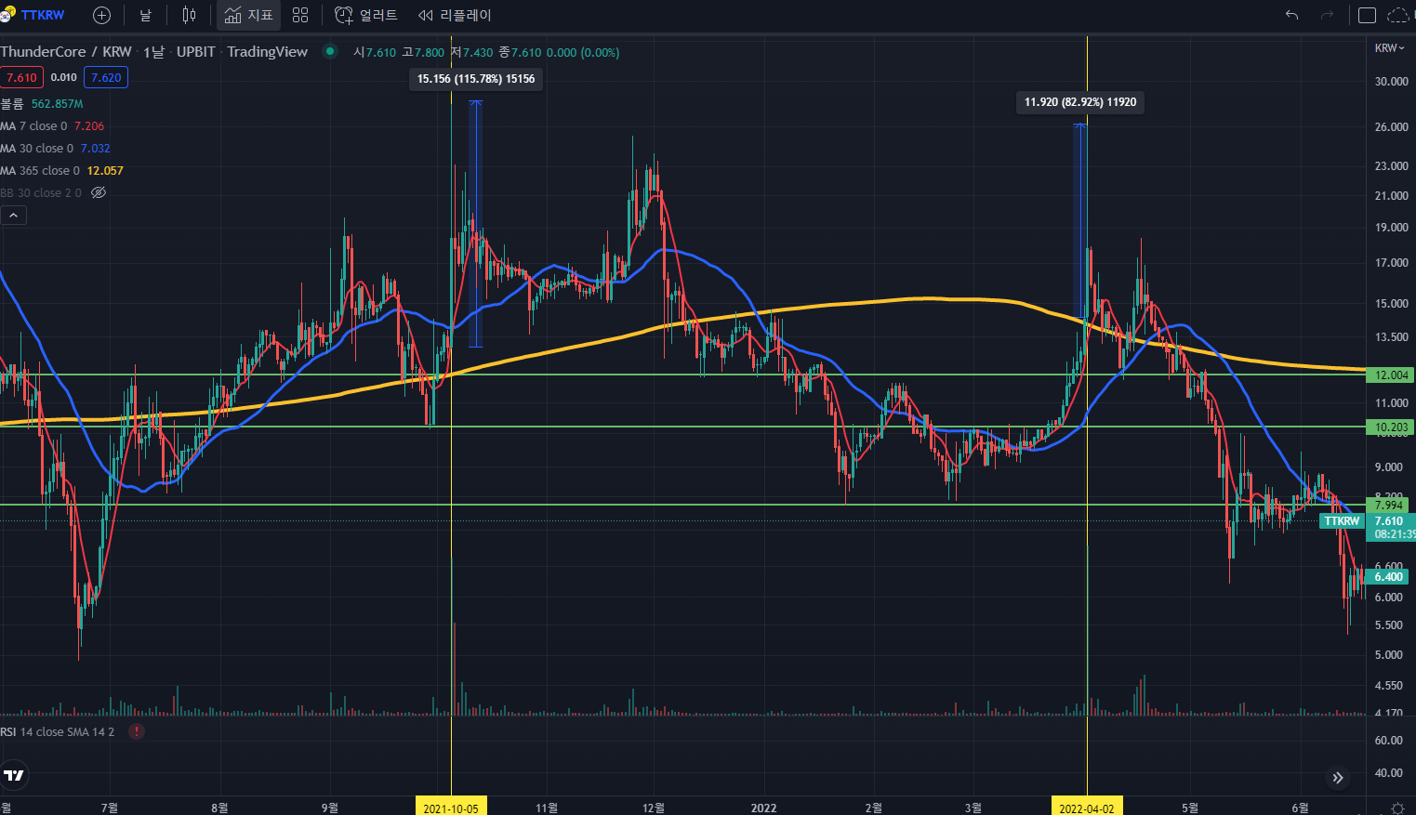The width and height of the screenshot is (1416, 815).
Task: Collapse the indicator legend with the arrow
Action: (x=14, y=216)
